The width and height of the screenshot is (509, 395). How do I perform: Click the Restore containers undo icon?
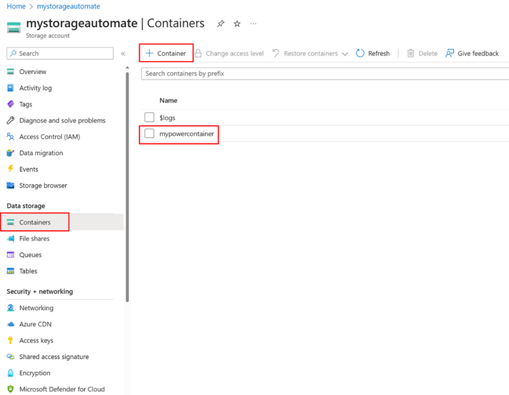click(x=276, y=53)
